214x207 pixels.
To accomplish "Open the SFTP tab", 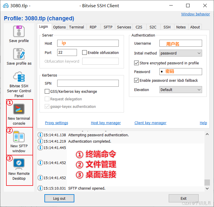I will point(108,27).
